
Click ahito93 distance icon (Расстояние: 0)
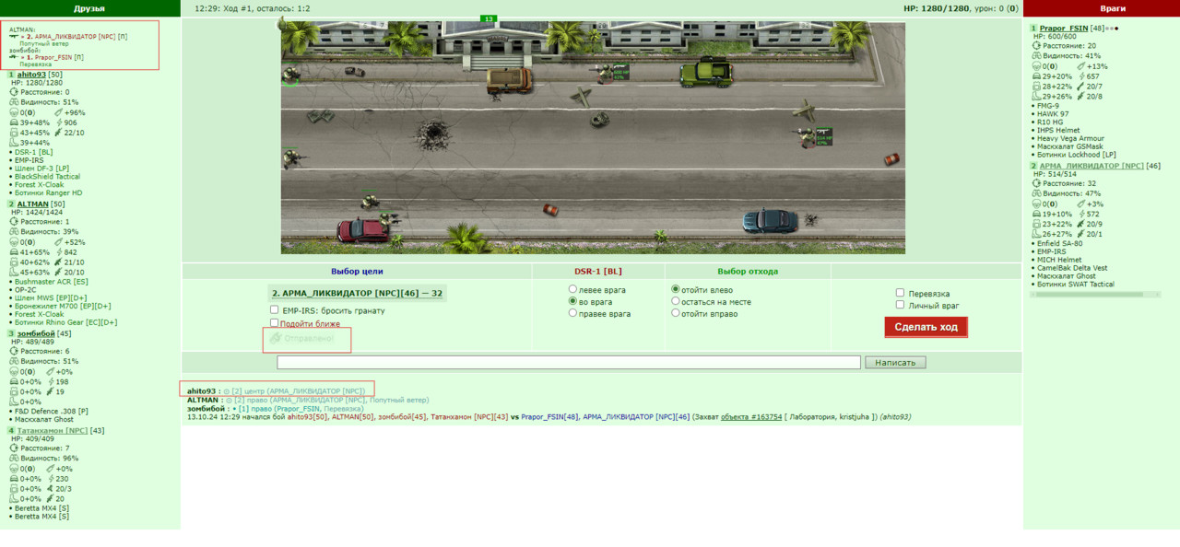[13, 92]
